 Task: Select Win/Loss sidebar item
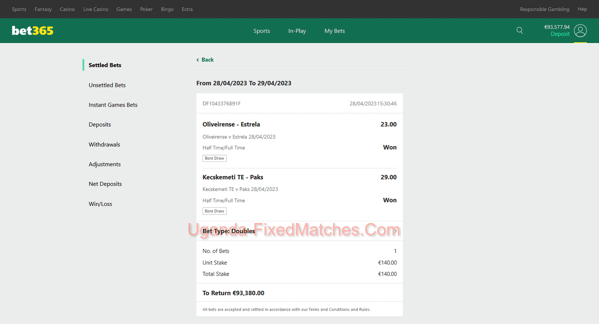[x=100, y=204]
